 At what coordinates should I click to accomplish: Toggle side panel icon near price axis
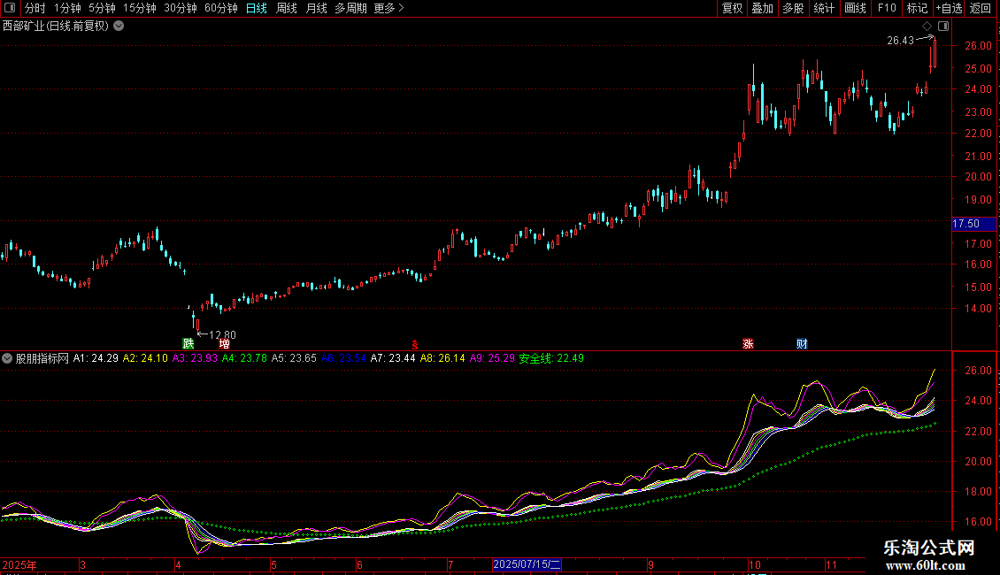point(943,26)
